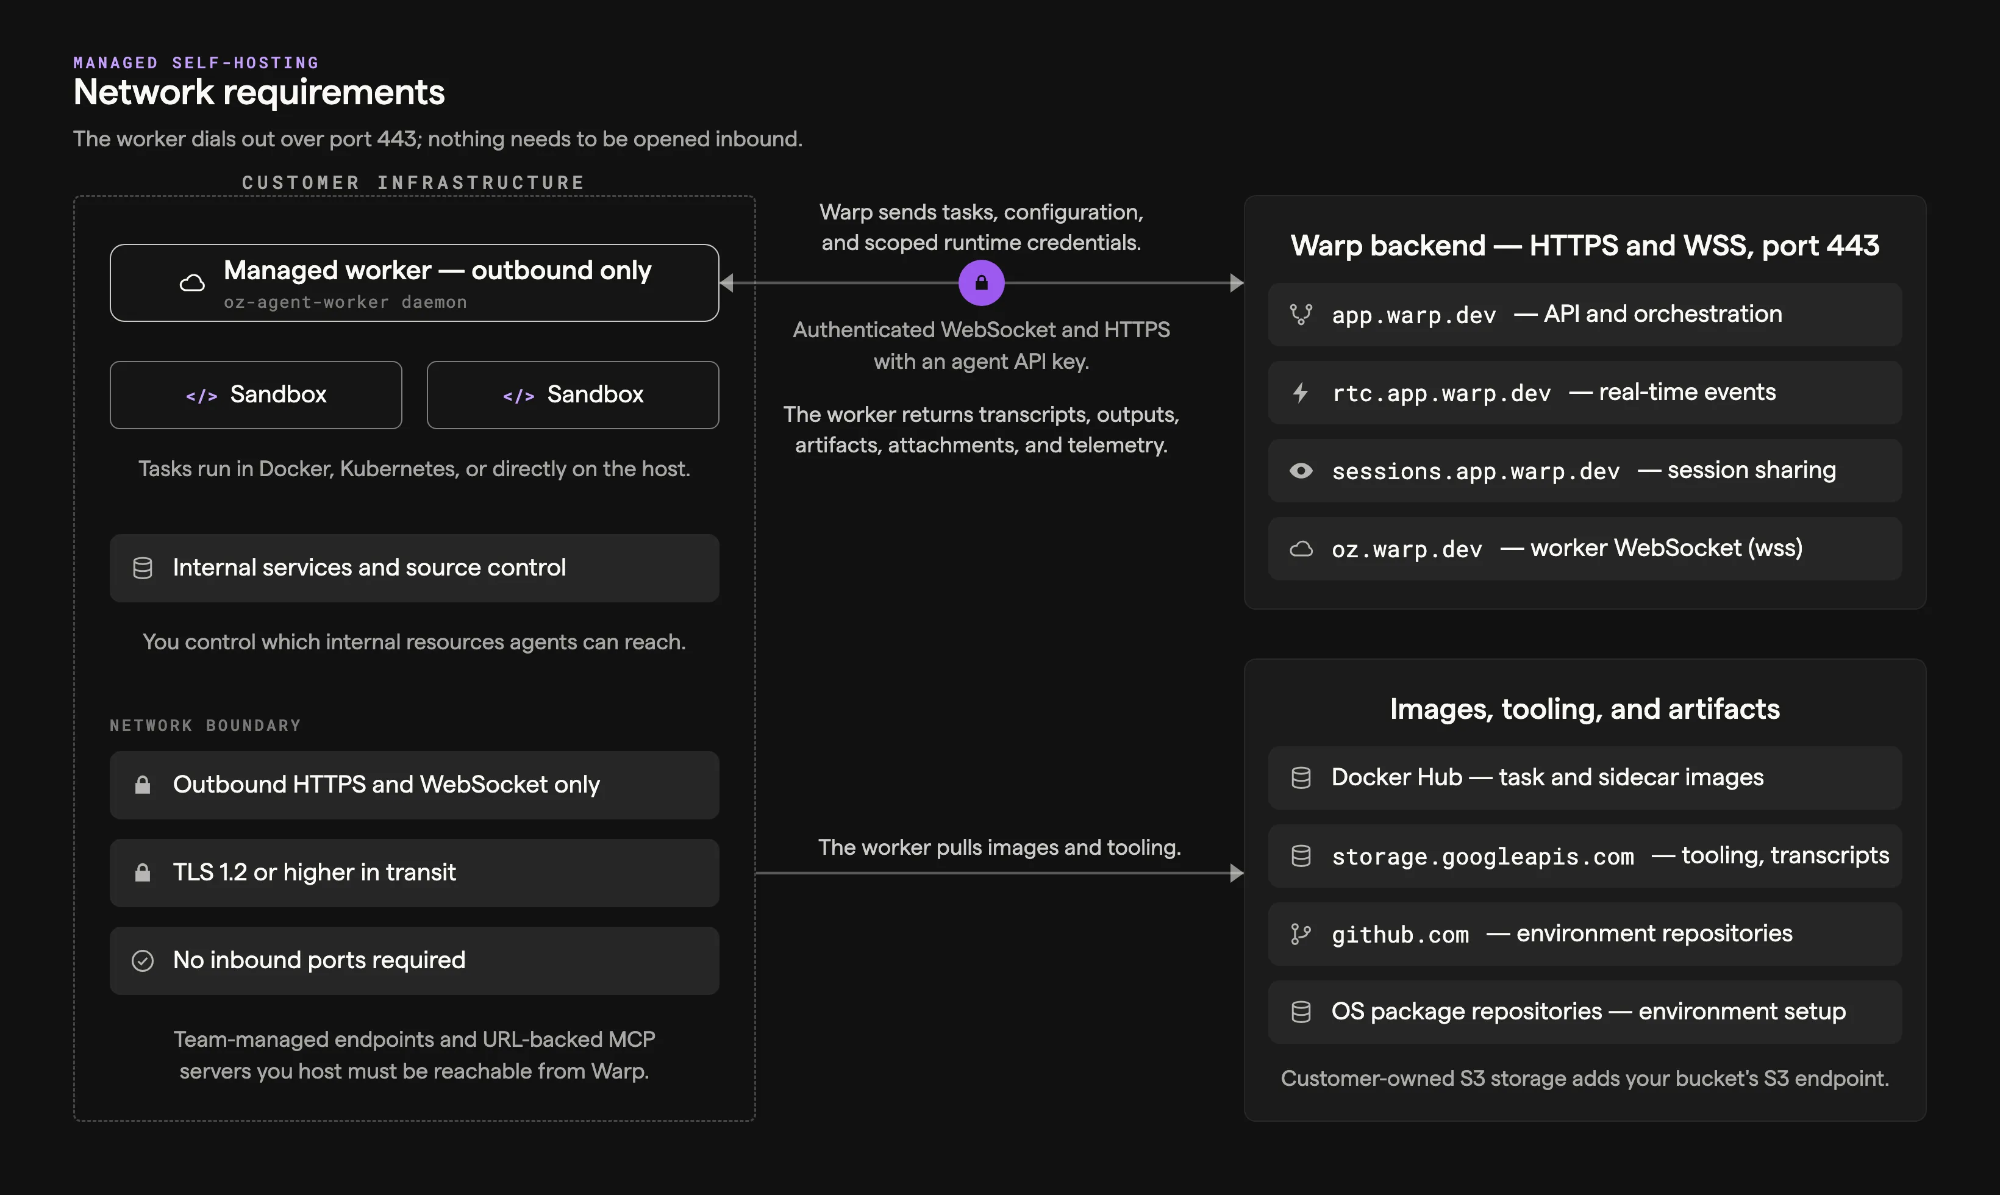The height and width of the screenshot is (1195, 2000).
Task: Click the oz-agent-worker daemon subtitle
Action: coord(345,302)
